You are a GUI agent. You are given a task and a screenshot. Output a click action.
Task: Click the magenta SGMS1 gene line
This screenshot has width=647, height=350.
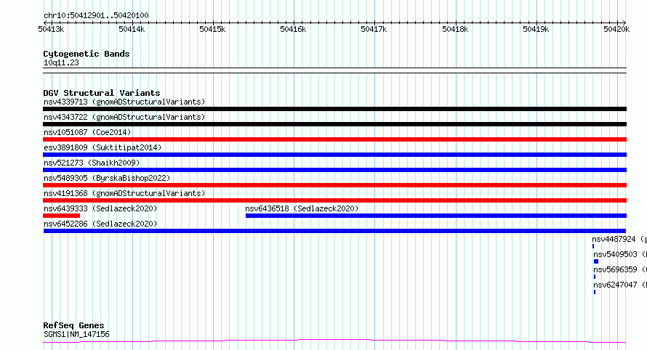click(334, 341)
